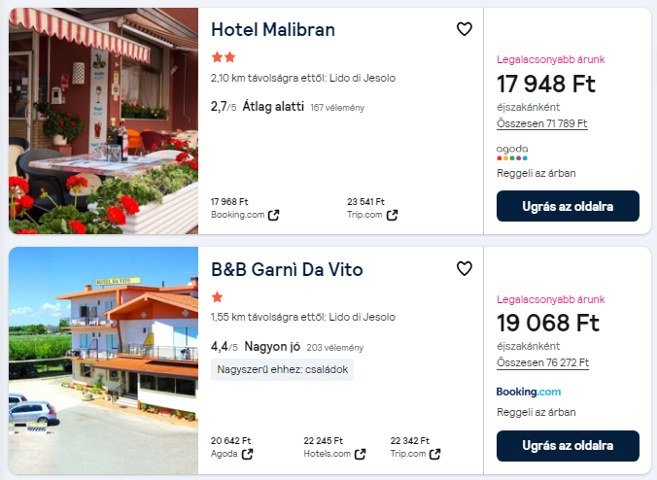Screen dimensions: 657x480
Task: View Hotel Malibran terrace photo
Action: (x=103, y=120)
